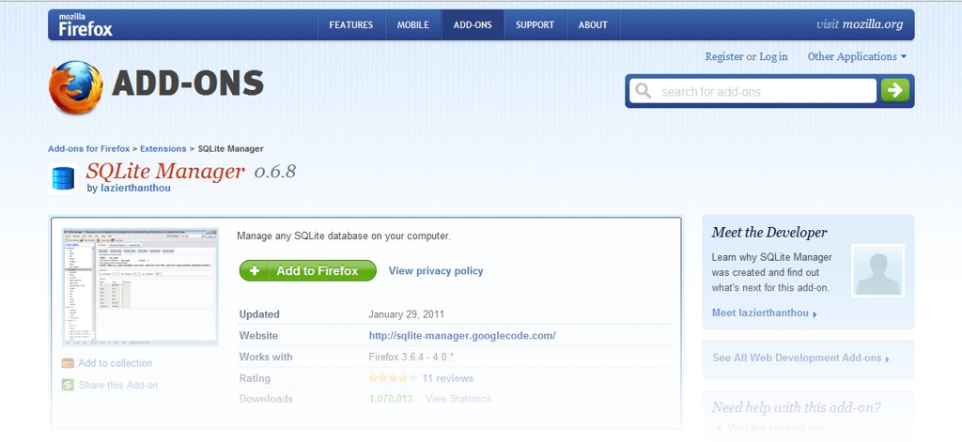Screen dimensions: 962x442
Task: Open the Extensions breadcrumb link
Action: coord(163,148)
